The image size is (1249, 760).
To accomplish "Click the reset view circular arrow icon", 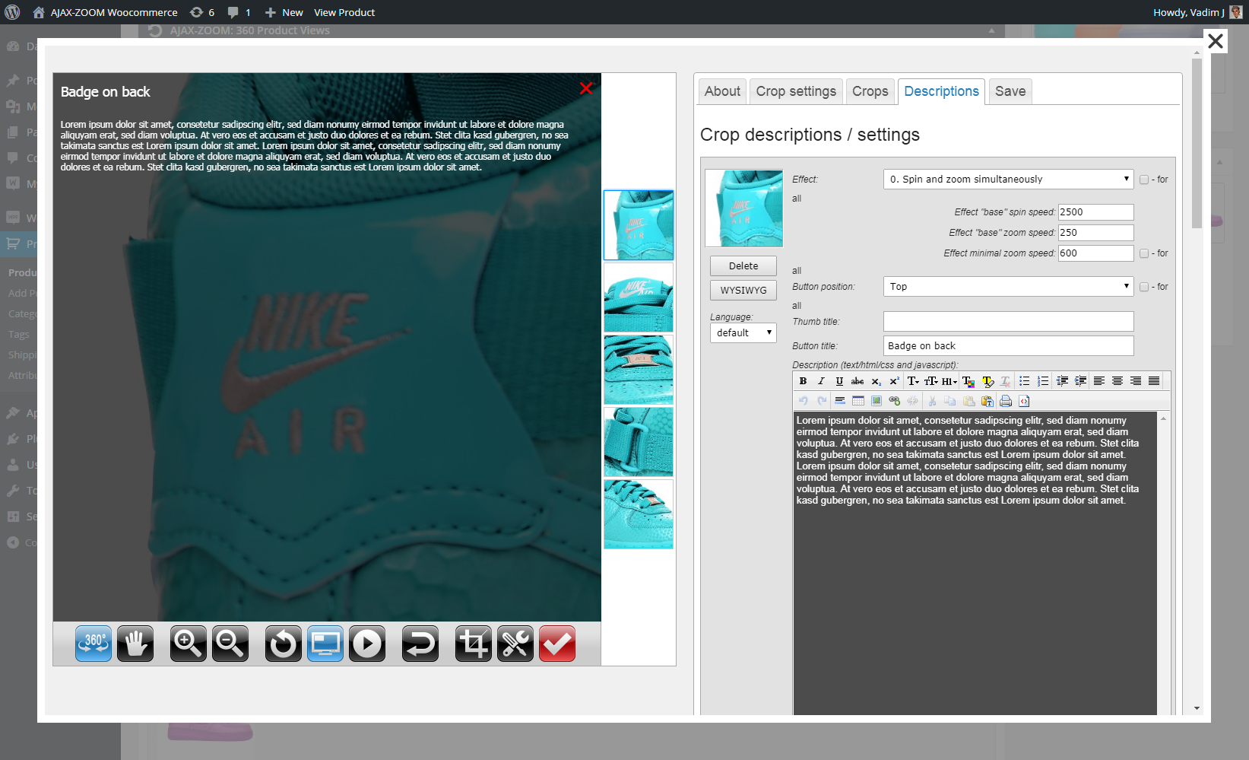I will (284, 644).
